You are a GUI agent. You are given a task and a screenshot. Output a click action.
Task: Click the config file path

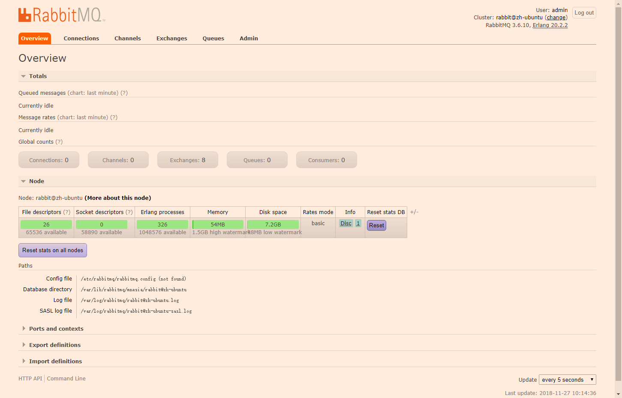[133, 279]
